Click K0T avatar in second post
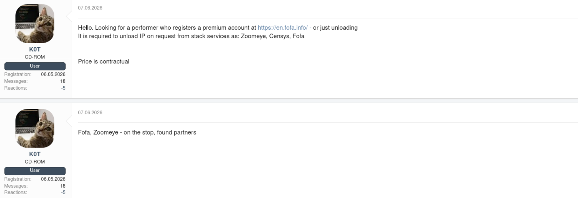578x198 pixels. click(x=35, y=128)
